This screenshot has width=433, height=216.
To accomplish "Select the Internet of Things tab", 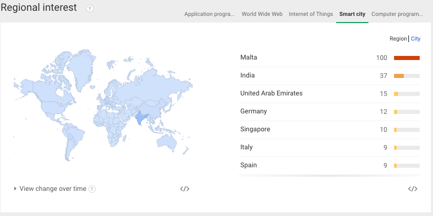I will point(311,14).
